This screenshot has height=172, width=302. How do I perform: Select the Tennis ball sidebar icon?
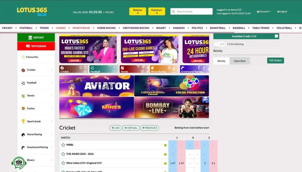[x=23, y=96]
